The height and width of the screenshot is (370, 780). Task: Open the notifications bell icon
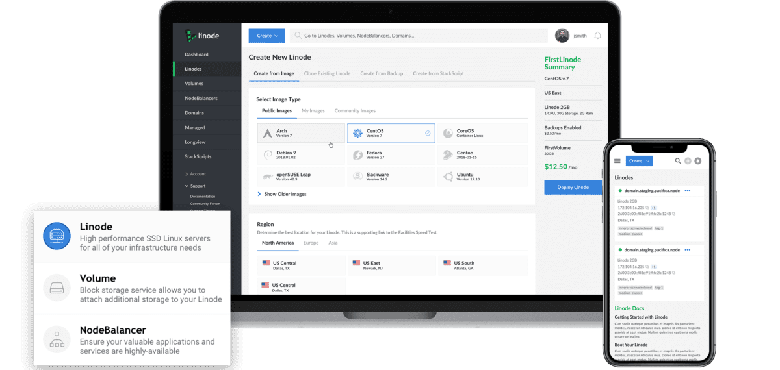597,36
